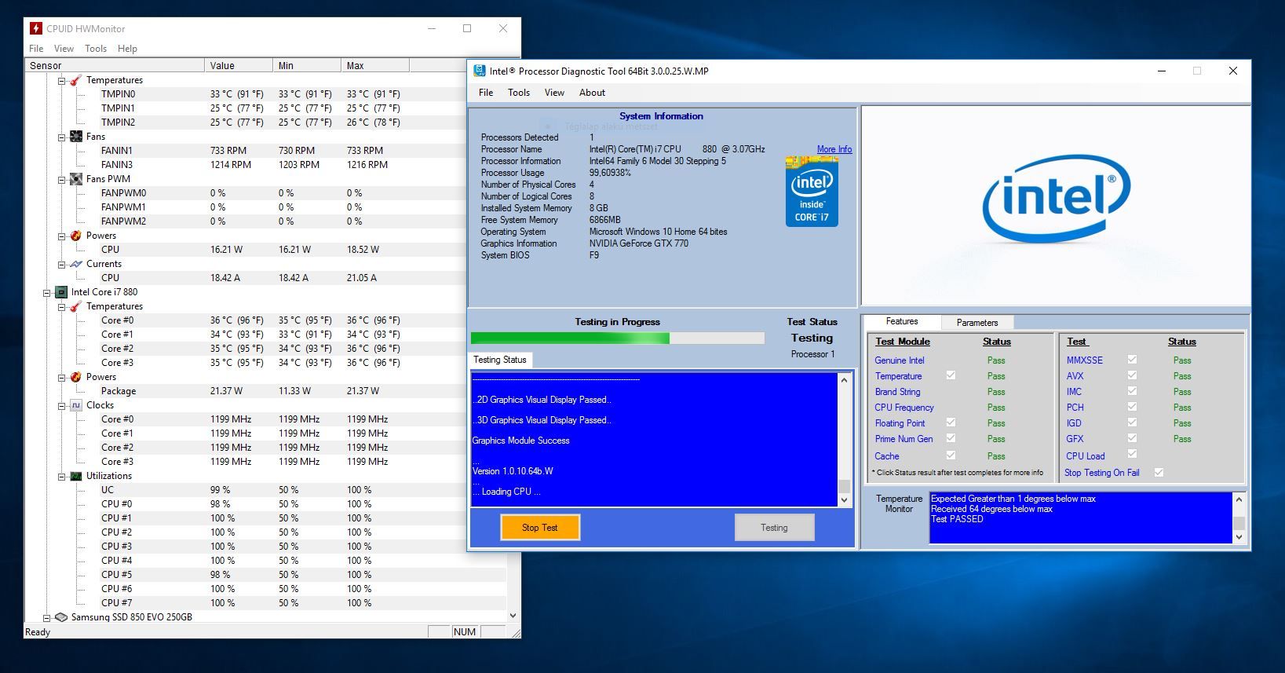This screenshot has width=1285, height=673.
Task: Click the PCH test Pass status
Action: [1182, 408]
